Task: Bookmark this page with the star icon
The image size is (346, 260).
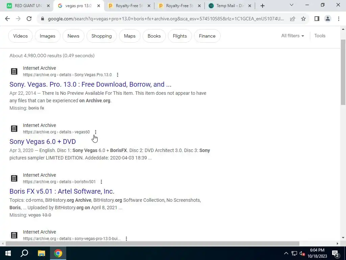Action: click(303, 19)
